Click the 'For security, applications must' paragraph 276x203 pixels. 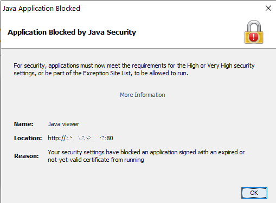[x=134, y=69]
